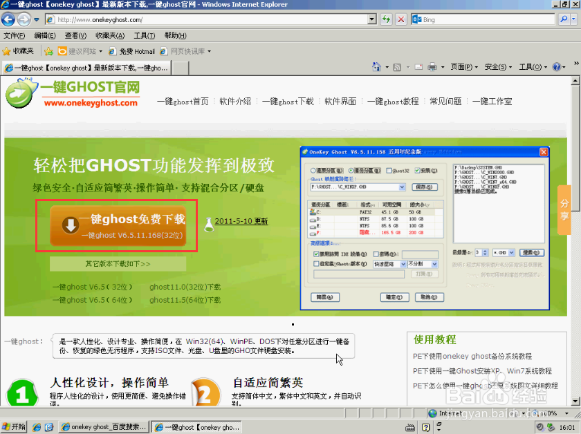Stop loading with the red X icon
Screen dimensions: 581x434
(401, 19)
